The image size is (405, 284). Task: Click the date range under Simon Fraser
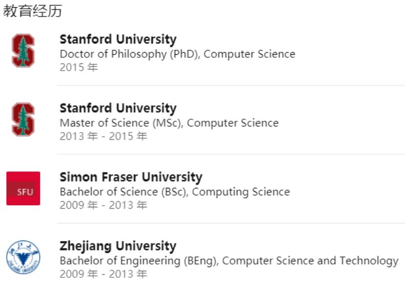[x=103, y=205]
